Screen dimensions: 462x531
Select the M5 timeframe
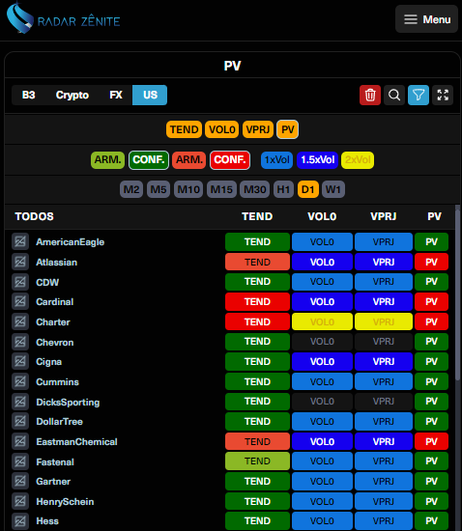click(x=159, y=189)
